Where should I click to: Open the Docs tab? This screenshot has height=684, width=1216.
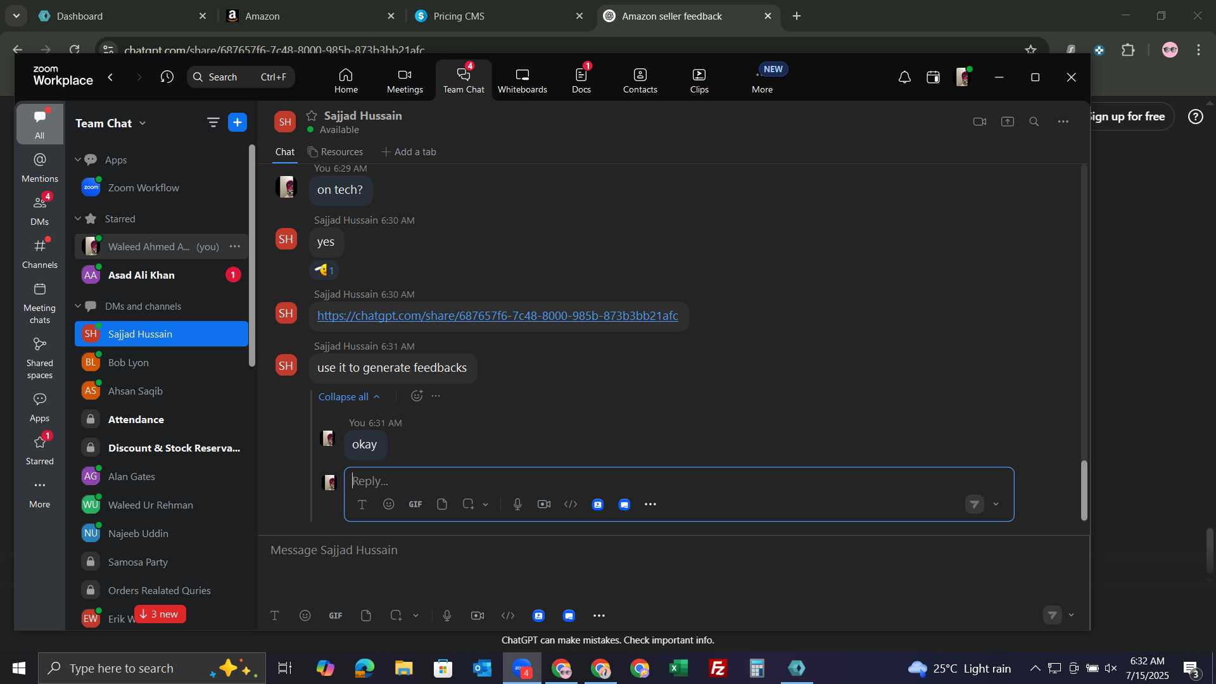(x=581, y=80)
